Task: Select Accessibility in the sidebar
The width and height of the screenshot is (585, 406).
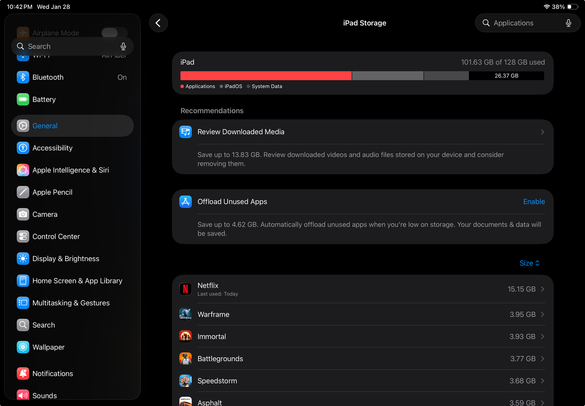Action: 52,148
